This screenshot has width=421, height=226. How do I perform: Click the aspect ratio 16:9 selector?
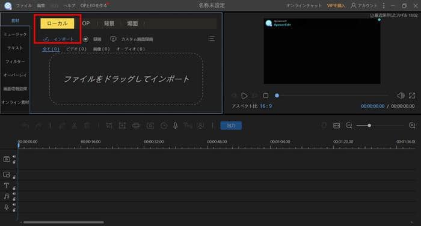point(266,106)
